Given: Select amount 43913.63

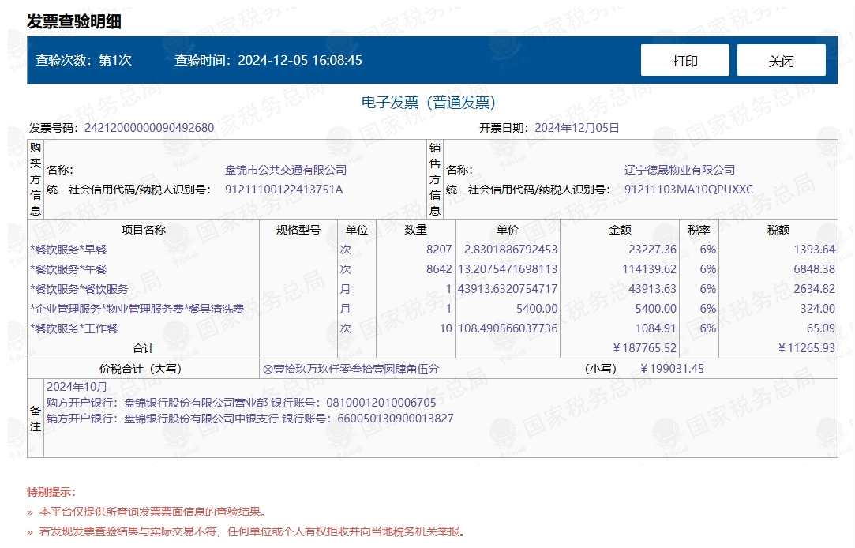Looking at the screenshot, I should 652,288.
